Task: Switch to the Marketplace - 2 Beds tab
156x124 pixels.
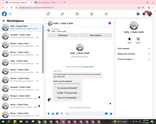Action: click(x=48, y=2)
